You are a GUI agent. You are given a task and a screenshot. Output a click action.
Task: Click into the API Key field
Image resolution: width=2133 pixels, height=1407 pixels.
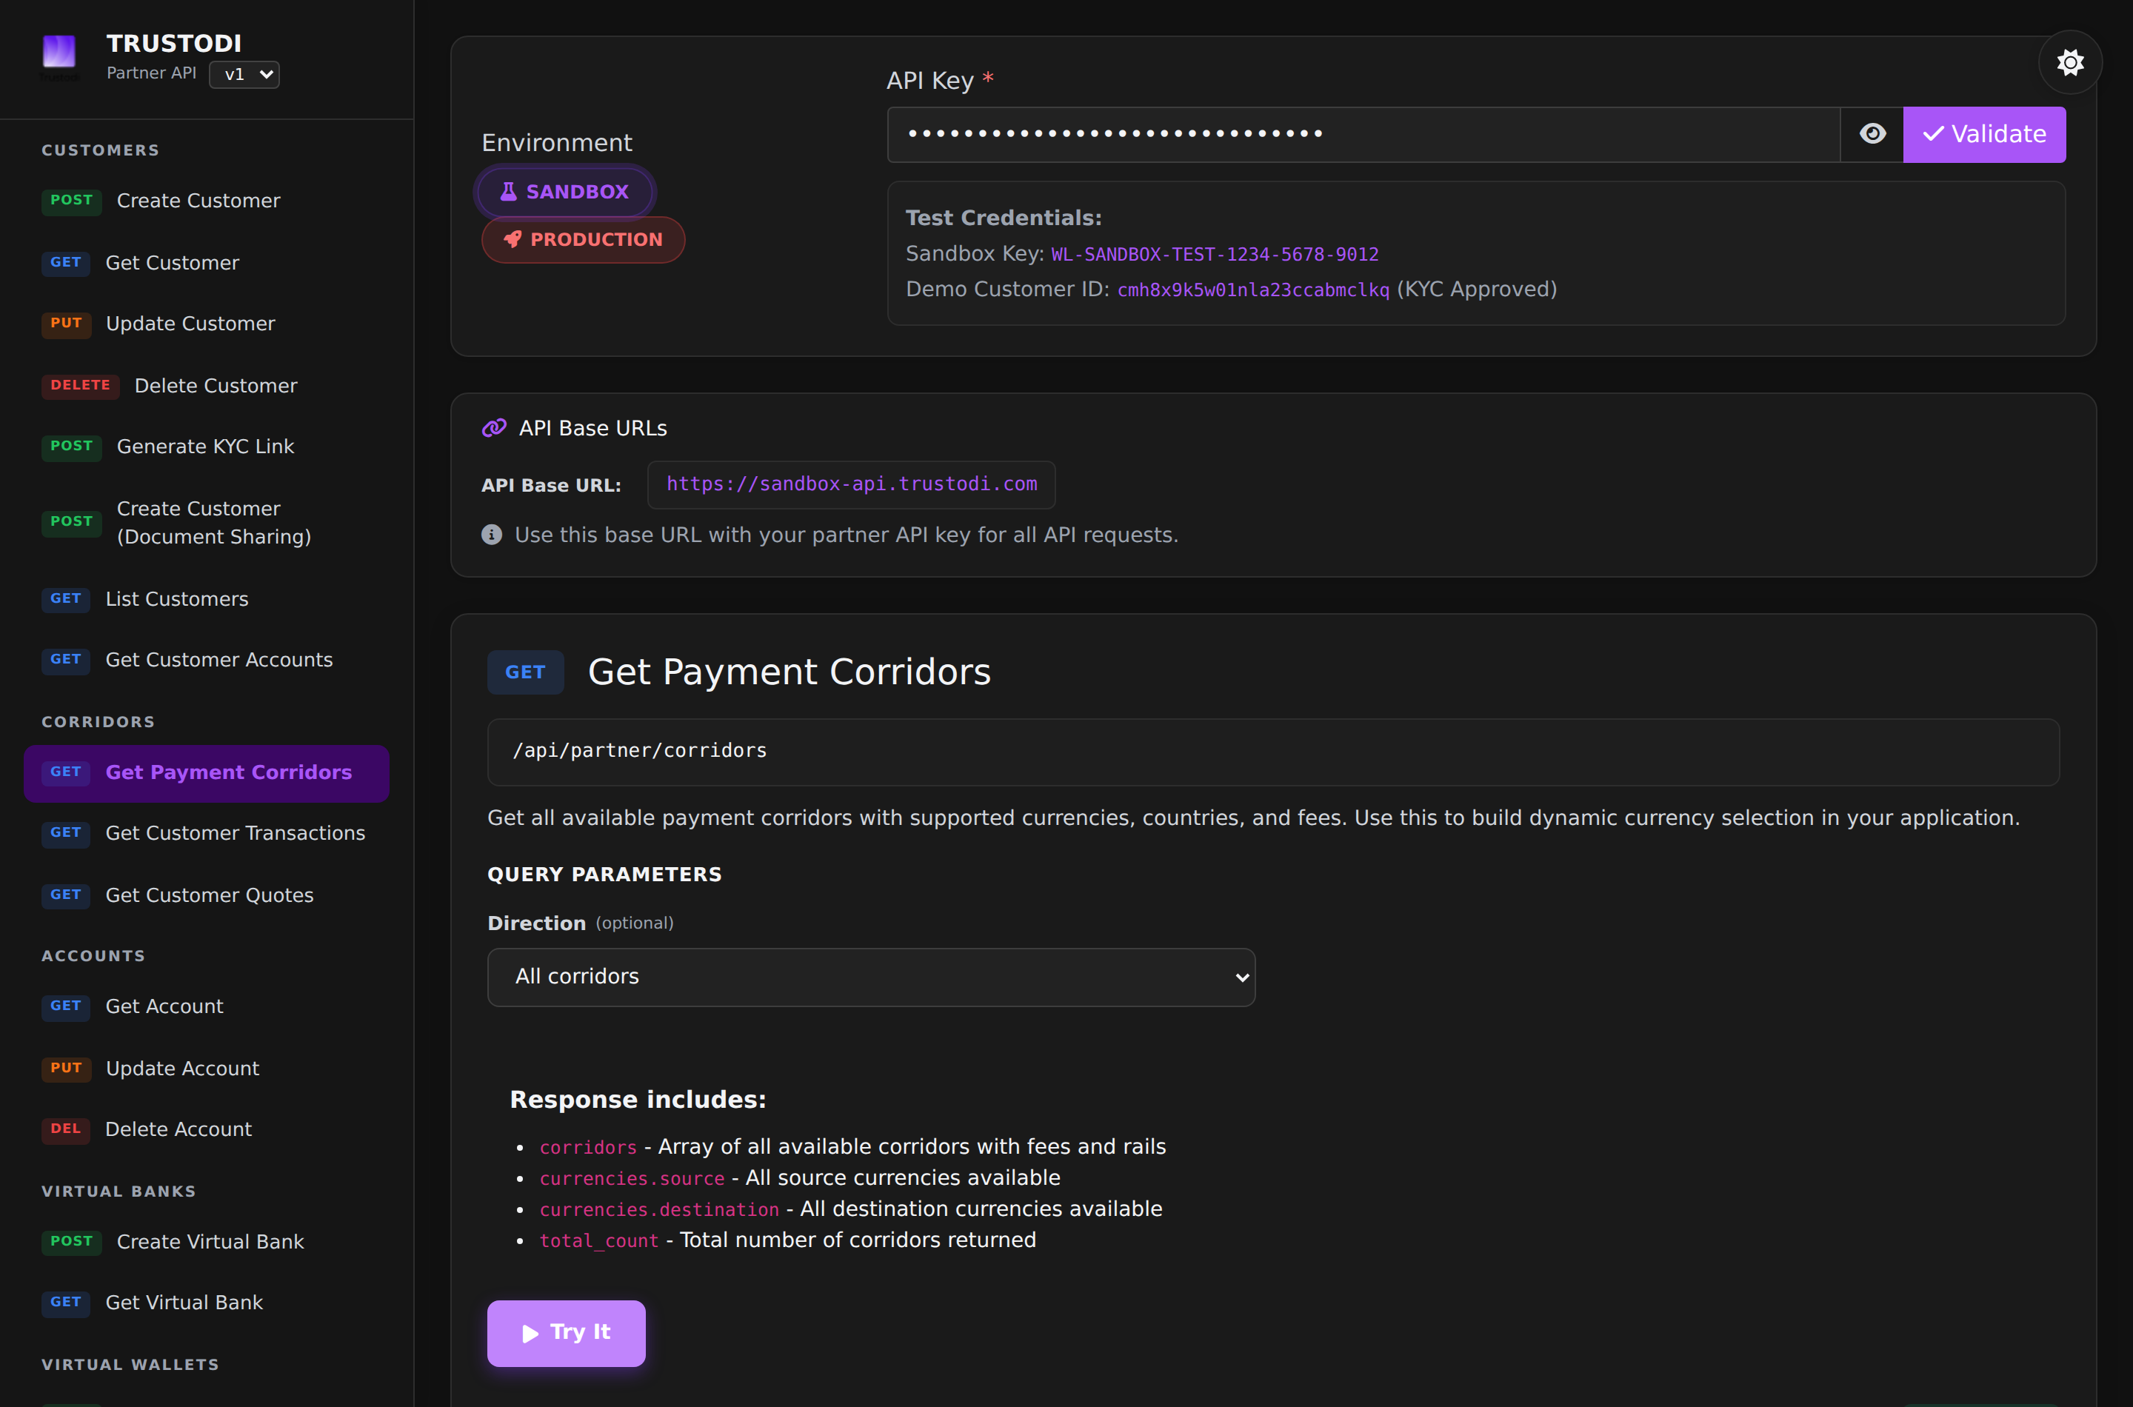[1363, 135]
